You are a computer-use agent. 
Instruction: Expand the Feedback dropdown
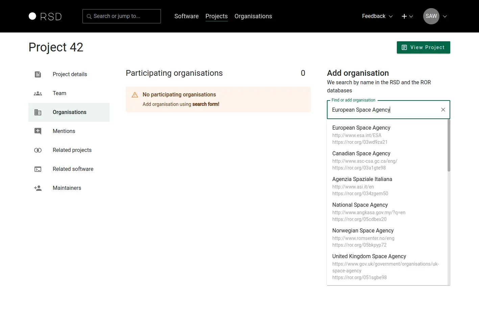377,16
